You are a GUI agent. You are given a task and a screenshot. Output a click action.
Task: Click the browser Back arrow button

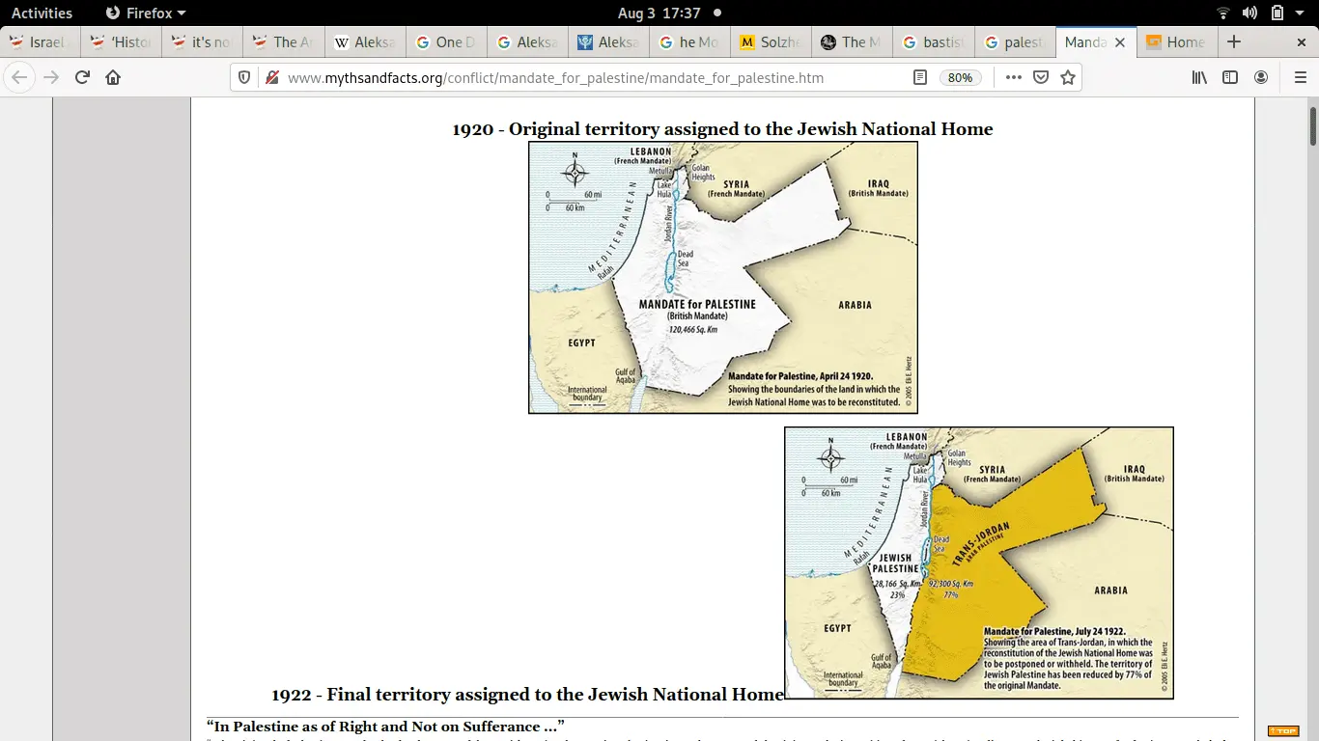[x=20, y=77]
